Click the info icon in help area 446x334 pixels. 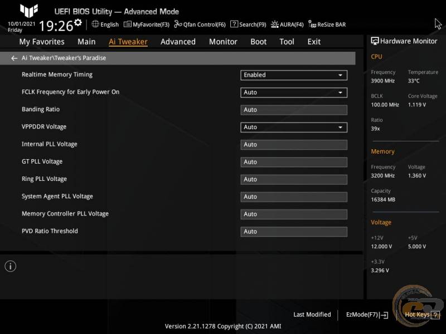point(11,267)
